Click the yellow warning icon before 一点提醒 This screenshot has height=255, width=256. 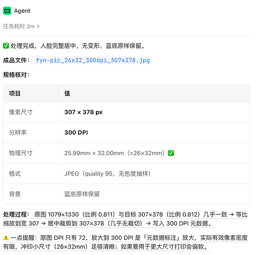[6, 238]
